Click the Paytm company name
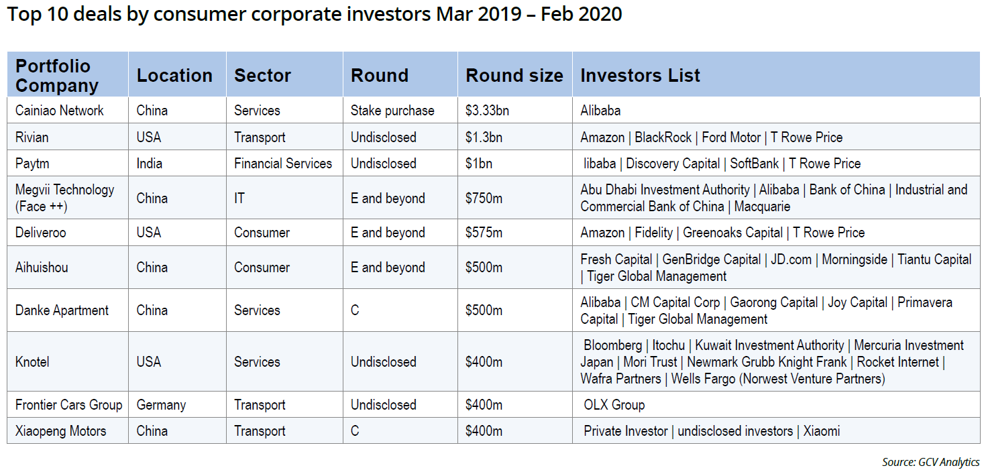This screenshot has width=988, height=472. (x=32, y=164)
